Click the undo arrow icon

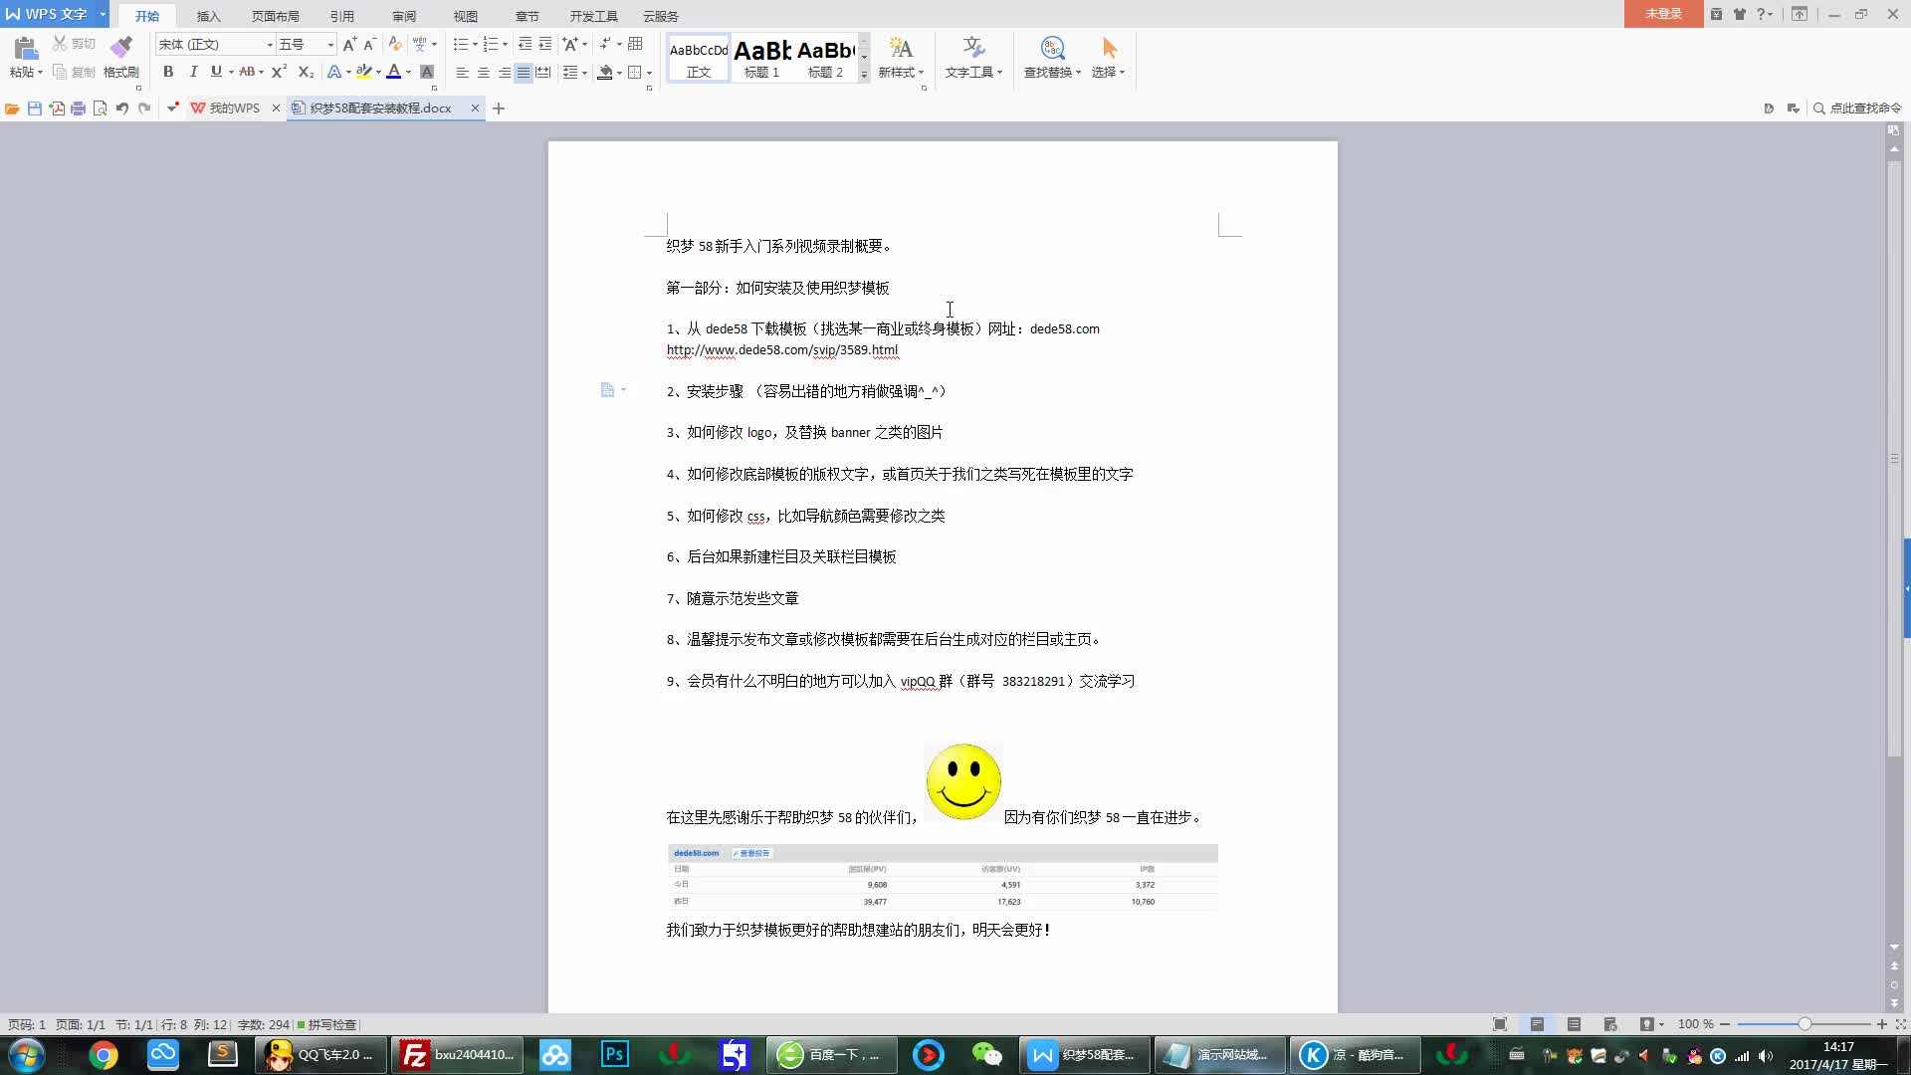121,108
